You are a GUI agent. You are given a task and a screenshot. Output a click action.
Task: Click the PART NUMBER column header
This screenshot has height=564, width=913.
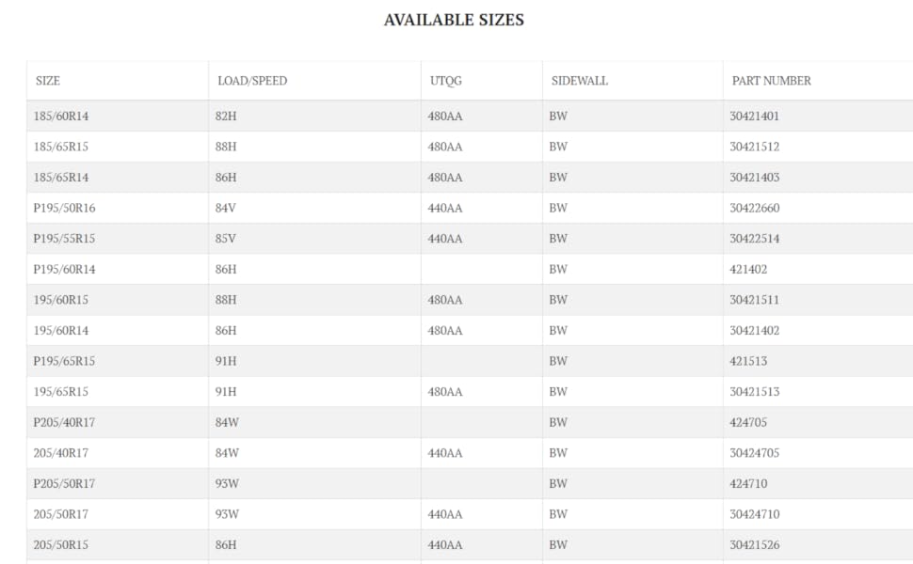pyautogui.click(x=771, y=81)
